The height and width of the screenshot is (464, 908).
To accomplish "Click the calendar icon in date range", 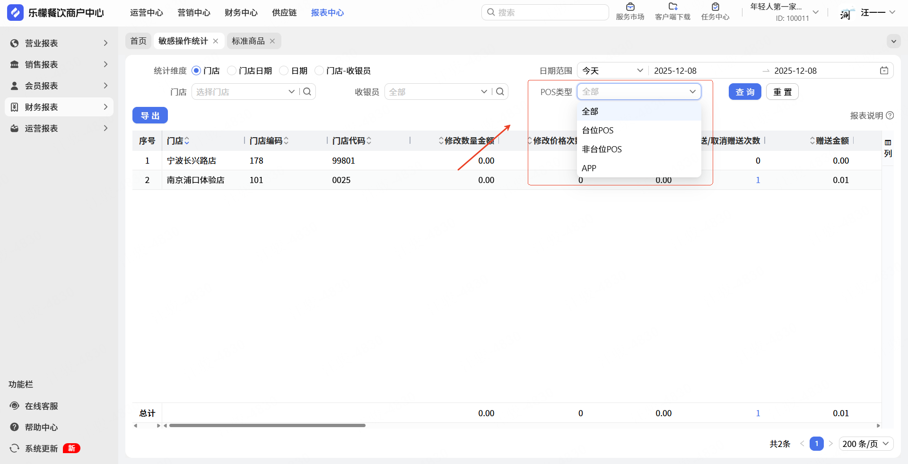I will point(884,70).
